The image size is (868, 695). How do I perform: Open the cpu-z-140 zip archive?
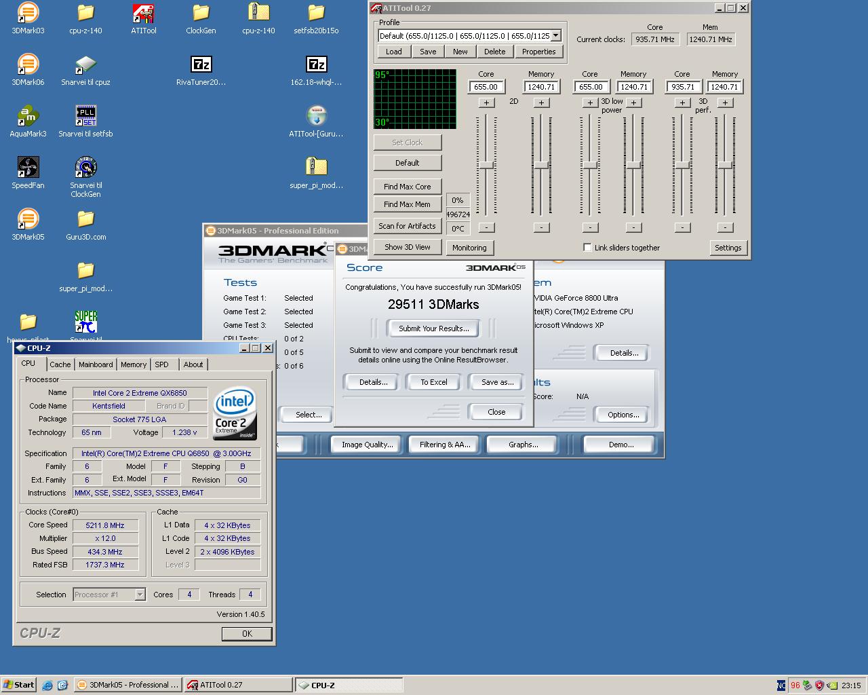point(258,18)
